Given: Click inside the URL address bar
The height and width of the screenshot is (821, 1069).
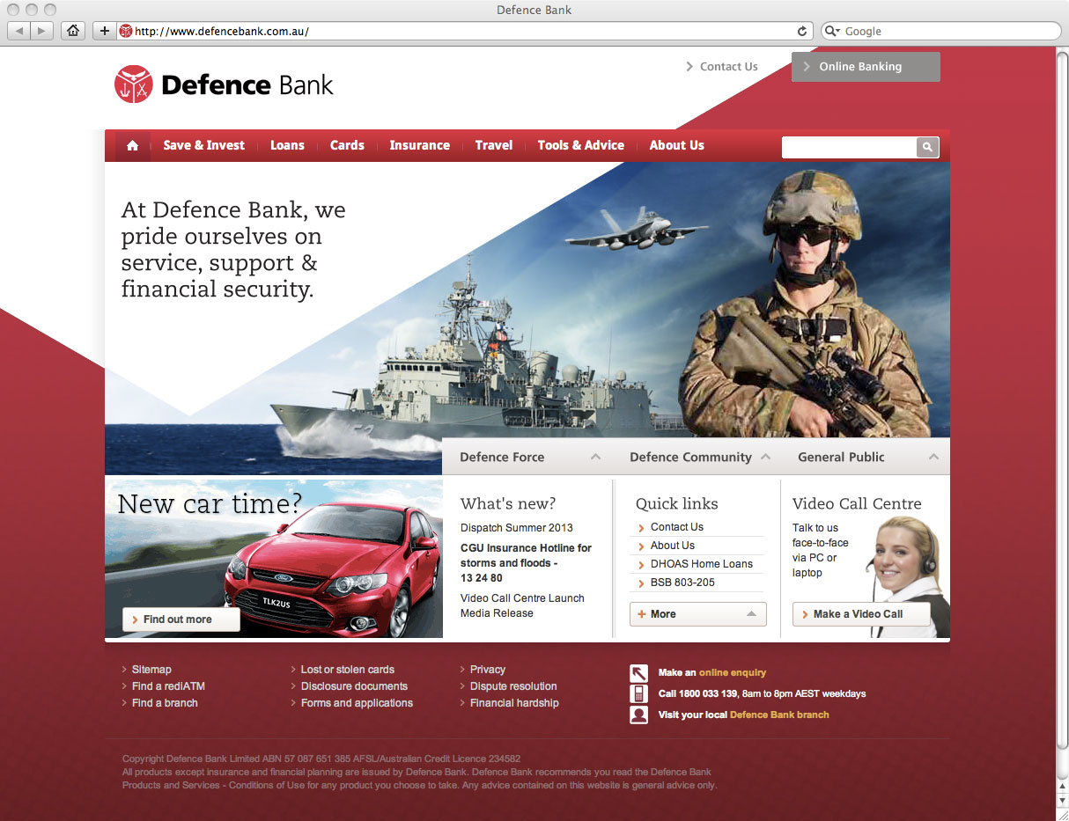Looking at the screenshot, I should (440, 30).
